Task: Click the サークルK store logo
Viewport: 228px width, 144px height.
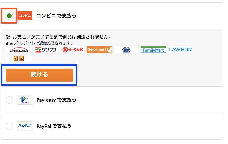Action: 72,50
